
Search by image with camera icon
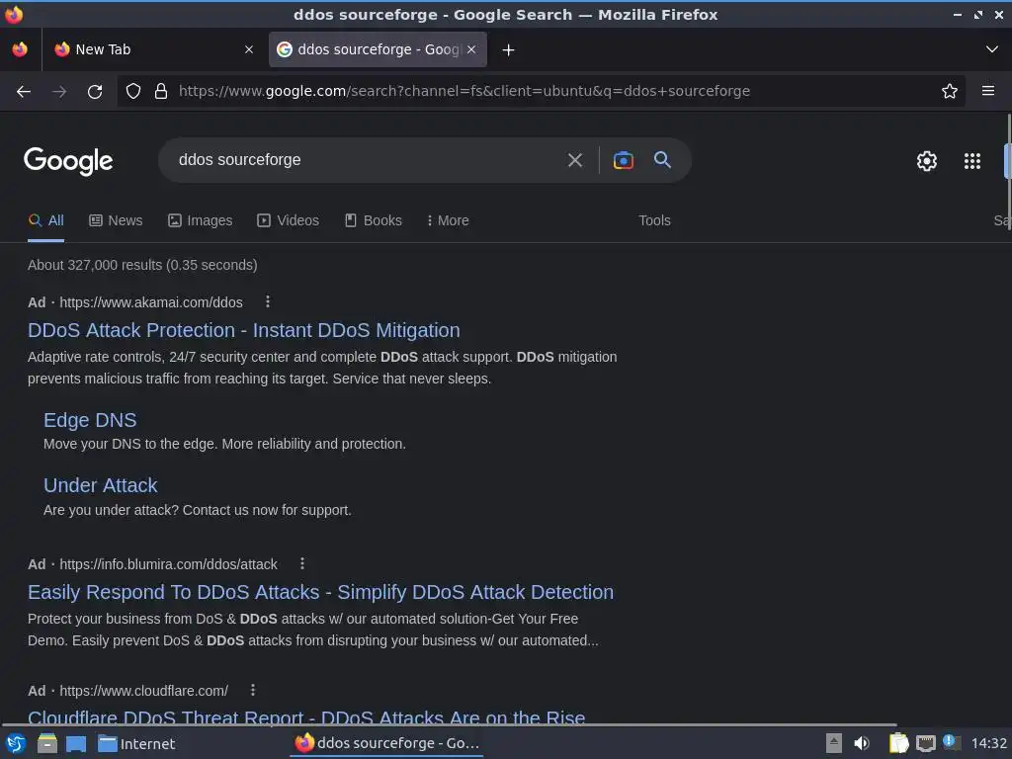[623, 160]
